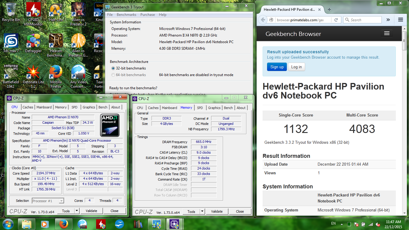Close the Hewlett-Packard HP Pavilion browser tab
This screenshot has height=230, width=409.
pos(319,10)
